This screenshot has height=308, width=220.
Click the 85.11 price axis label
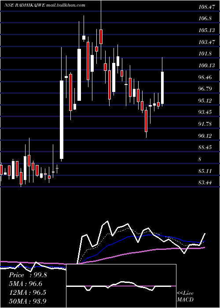point(205,171)
